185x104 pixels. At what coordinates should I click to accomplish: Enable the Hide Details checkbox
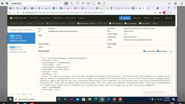tap(140, 23)
